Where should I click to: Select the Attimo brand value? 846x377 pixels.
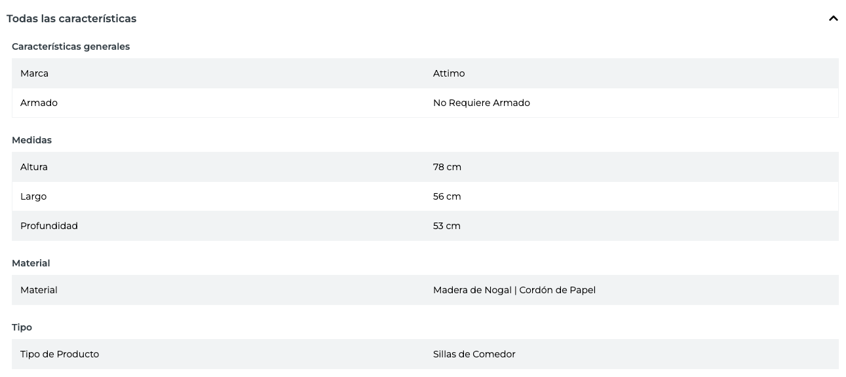click(x=449, y=73)
